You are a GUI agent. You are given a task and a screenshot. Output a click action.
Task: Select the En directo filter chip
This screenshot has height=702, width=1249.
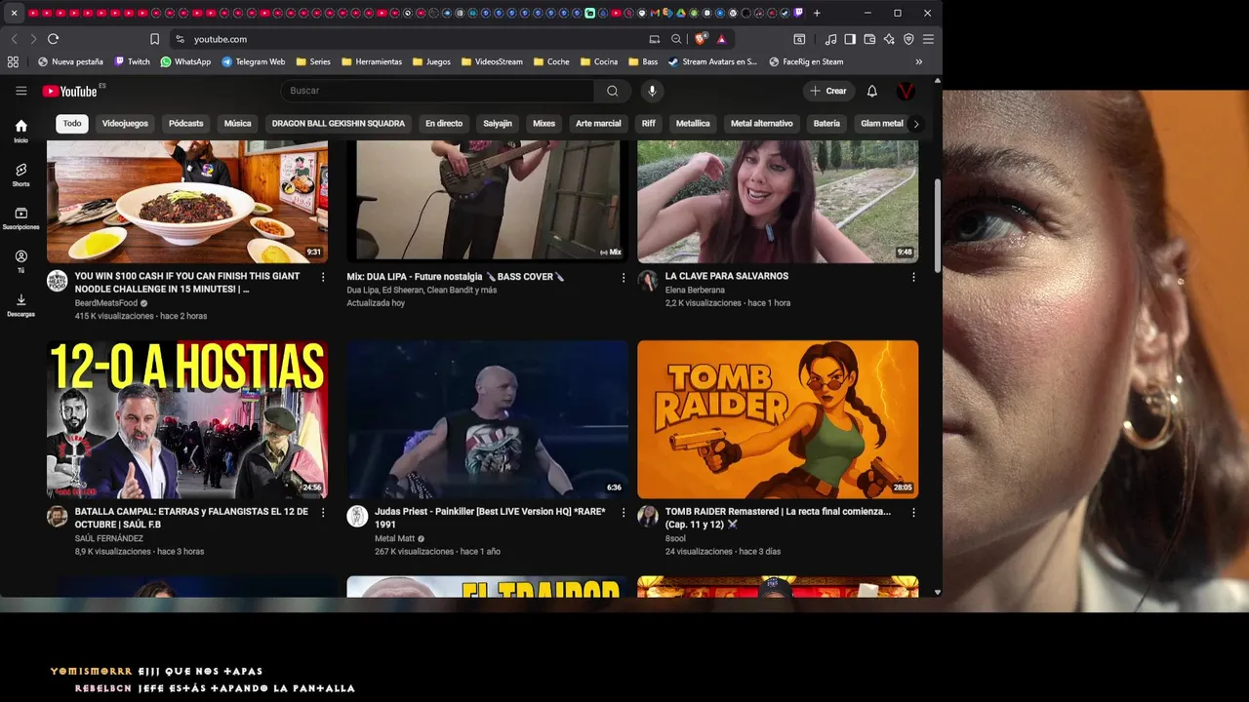444,124
